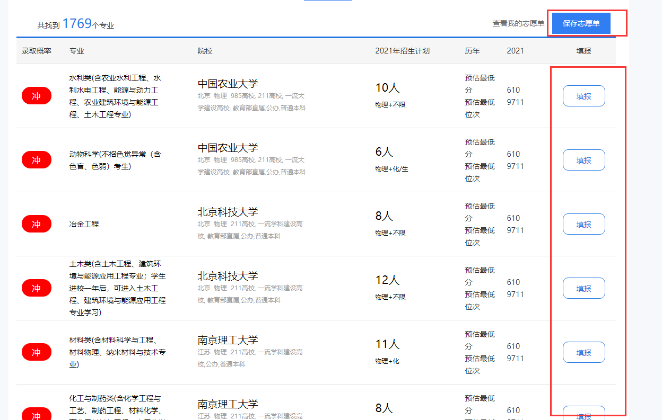Click the 12人 enrollment plan figure
Image resolution: width=662 pixels, height=420 pixels.
[388, 280]
